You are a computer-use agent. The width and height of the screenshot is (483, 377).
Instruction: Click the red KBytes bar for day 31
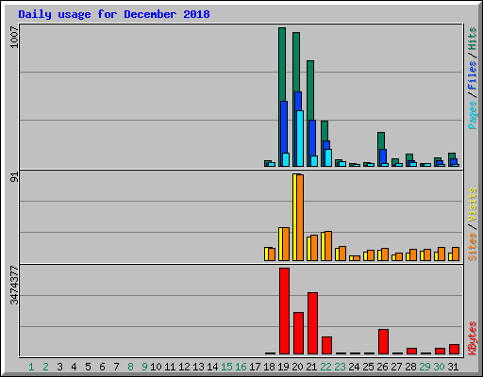point(454,349)
